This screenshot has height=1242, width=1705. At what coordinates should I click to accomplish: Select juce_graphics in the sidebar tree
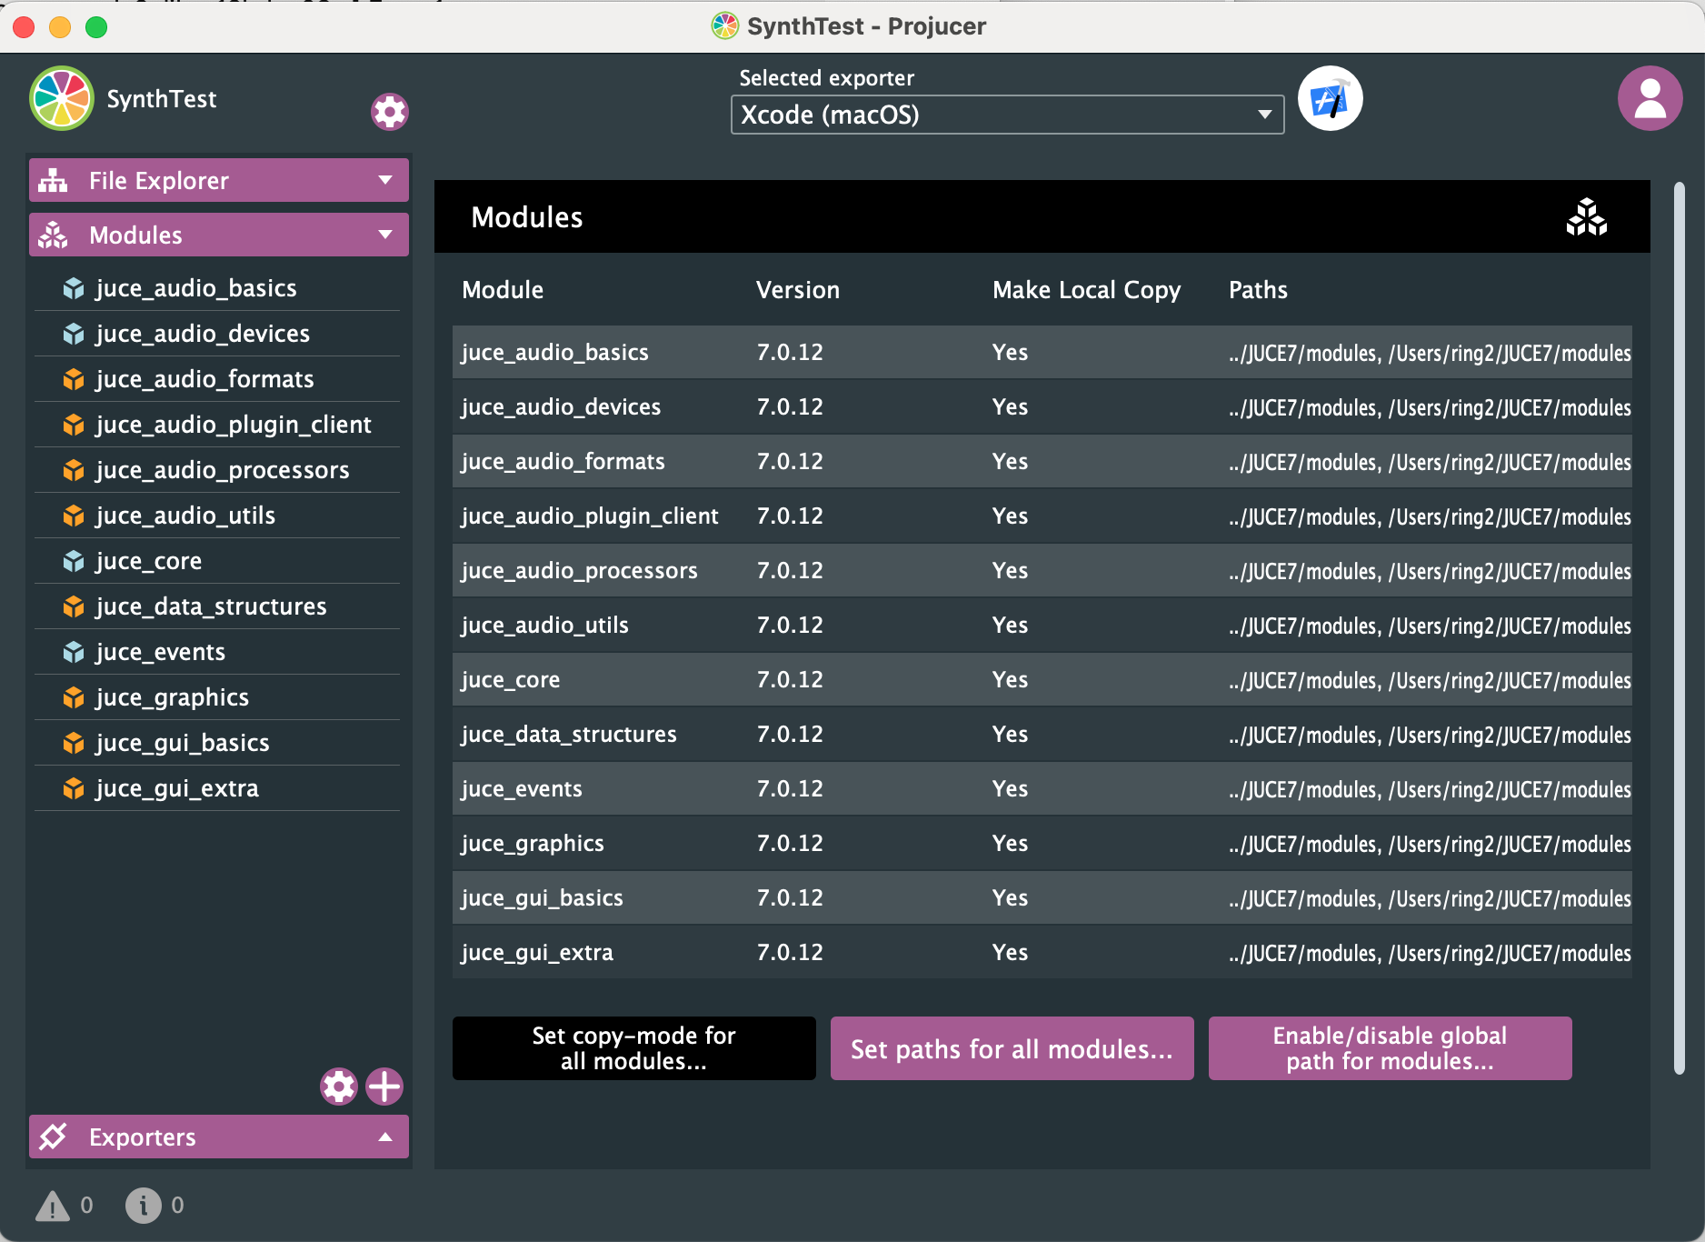click(x=217, y=697)
